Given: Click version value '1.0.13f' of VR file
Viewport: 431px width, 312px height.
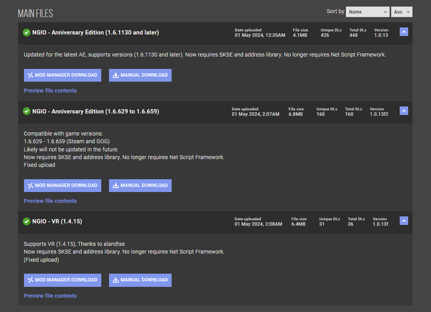Looking at the screenshot, I should tap(380, 224).
